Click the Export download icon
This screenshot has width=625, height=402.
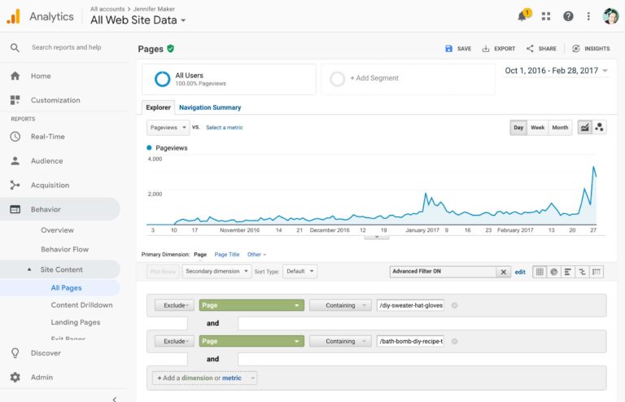coord(486,49)
